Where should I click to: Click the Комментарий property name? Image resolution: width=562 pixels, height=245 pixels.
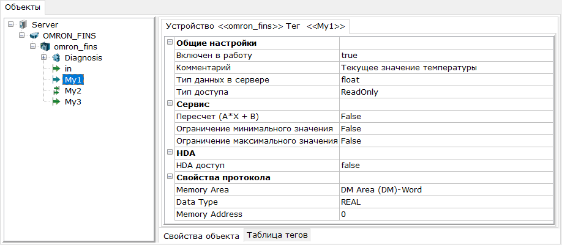(204, 68)
